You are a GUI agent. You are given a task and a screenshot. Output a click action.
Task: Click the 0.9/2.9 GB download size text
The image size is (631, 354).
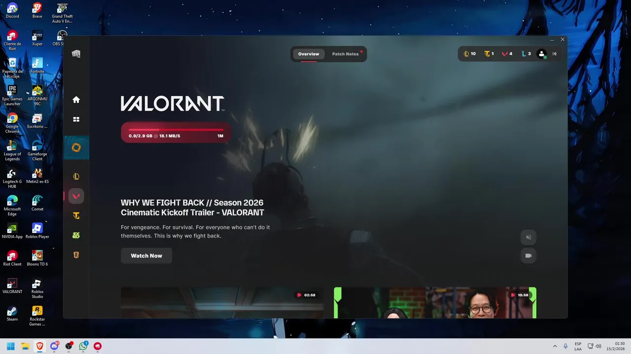point(140,136)
